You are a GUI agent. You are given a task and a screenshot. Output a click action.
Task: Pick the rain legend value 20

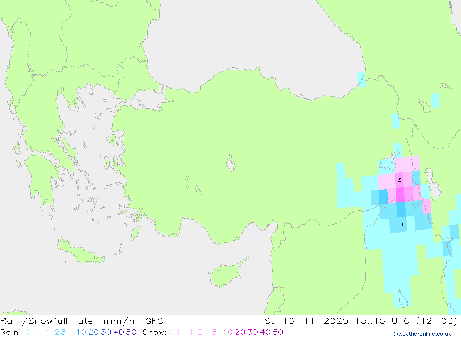(x=94, y=332)
